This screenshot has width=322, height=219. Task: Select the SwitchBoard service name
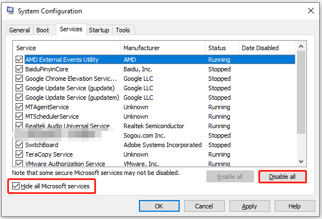42,145
